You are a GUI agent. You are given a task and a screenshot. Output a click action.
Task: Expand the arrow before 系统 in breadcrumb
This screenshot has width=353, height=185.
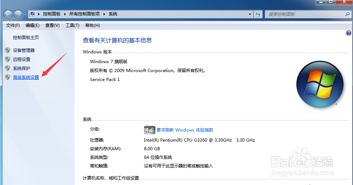tap(104, 14)
